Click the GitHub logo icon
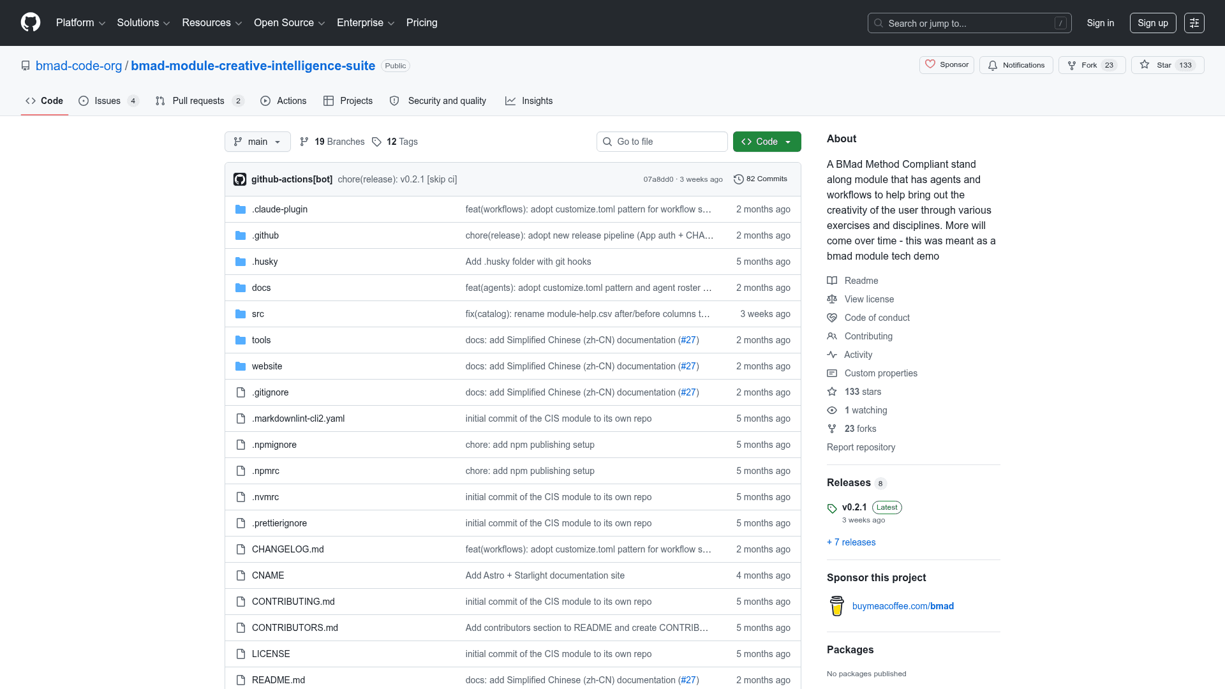The image size is (1225, 689). point(31,22)
